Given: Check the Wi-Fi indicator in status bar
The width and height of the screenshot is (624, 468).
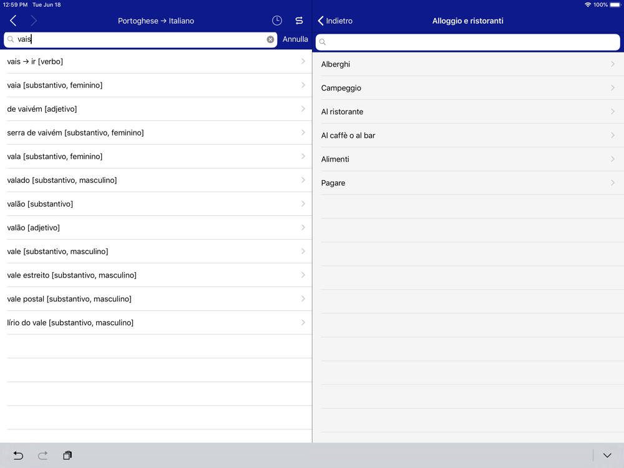Looking at the screenshot, I should [587, 5].
